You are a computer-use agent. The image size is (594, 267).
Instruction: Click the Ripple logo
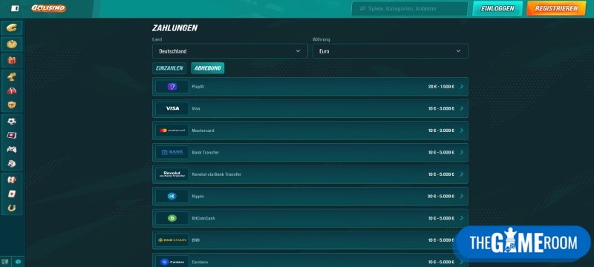click(172, 197)
